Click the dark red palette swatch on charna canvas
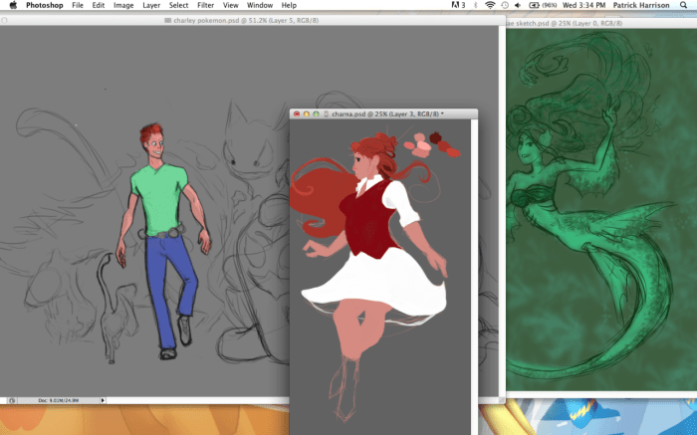This screenshot has width=697, height=435. coord(435,138)
